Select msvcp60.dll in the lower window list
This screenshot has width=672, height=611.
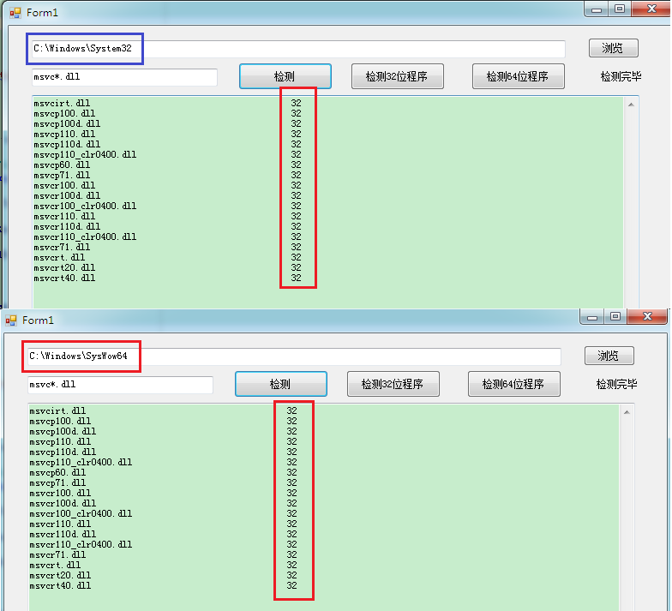tap(58, 473)
